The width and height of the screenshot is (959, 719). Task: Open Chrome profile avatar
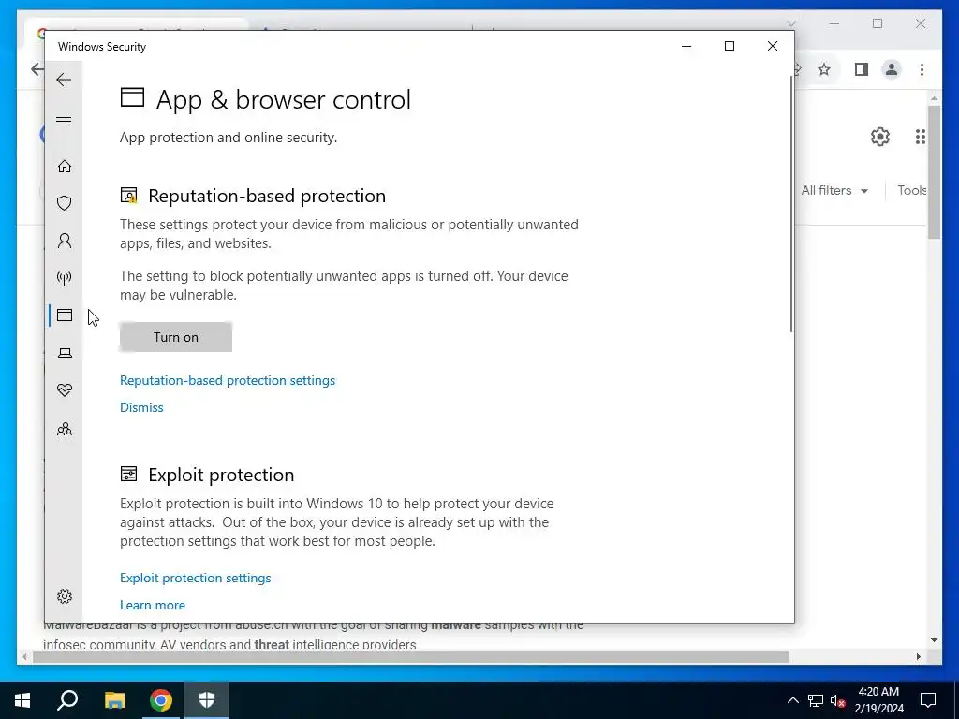tap(892, 69)
